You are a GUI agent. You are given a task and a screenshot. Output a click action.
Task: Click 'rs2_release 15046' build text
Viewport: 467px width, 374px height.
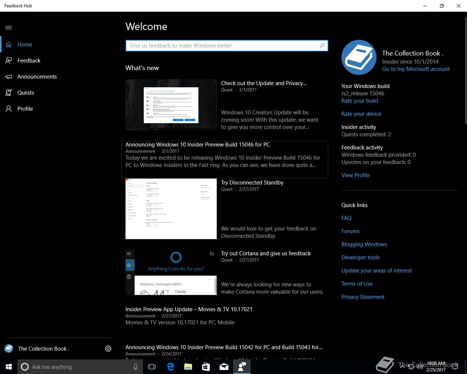pos(363,93)
